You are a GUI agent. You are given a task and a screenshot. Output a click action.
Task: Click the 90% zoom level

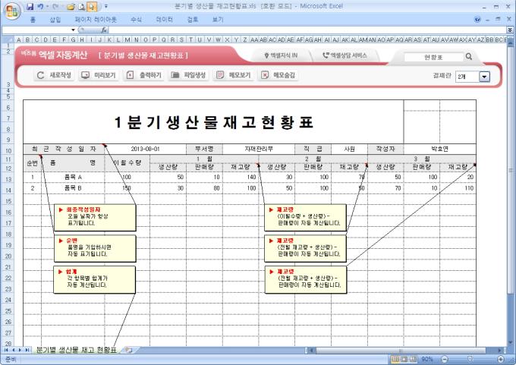427,360
